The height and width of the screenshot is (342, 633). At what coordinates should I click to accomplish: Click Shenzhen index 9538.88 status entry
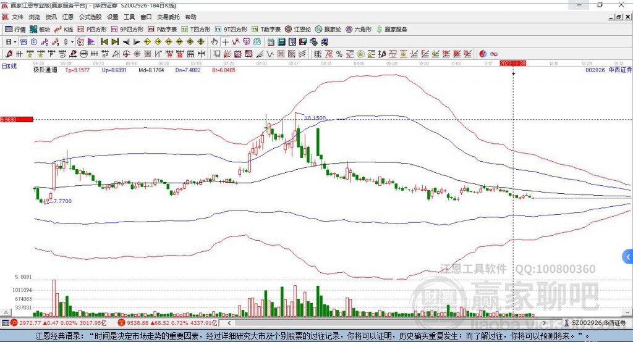tap(168, 323)
